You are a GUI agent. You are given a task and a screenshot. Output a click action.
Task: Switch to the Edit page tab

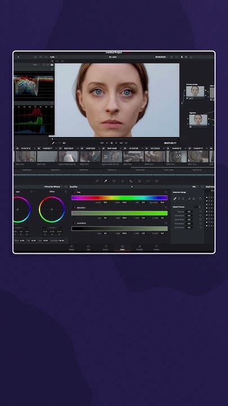point(88,248)
